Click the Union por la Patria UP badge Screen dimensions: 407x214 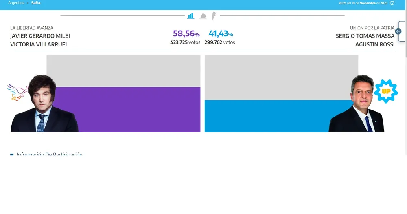[x=385, y=90]
